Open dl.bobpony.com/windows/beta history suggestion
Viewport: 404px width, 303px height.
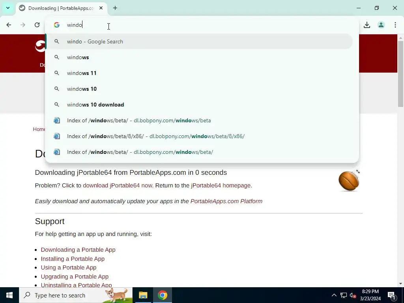[199, 120]
